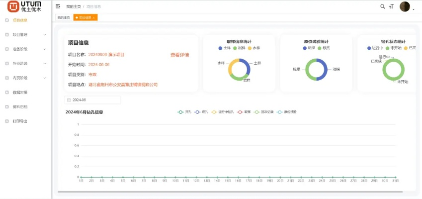Click the sidebar collapse hamburger icon

(x=58, y=6)
